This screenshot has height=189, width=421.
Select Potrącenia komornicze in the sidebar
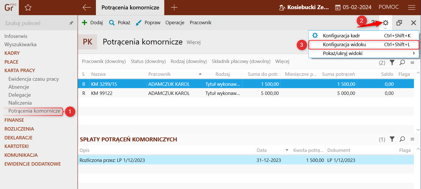[x=34, y=111]
